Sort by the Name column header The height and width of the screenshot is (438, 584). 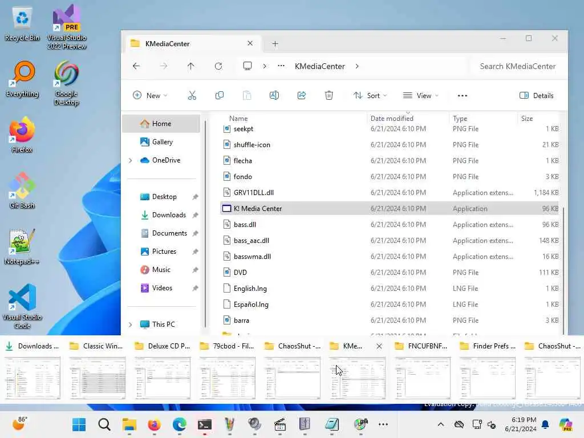238,119
